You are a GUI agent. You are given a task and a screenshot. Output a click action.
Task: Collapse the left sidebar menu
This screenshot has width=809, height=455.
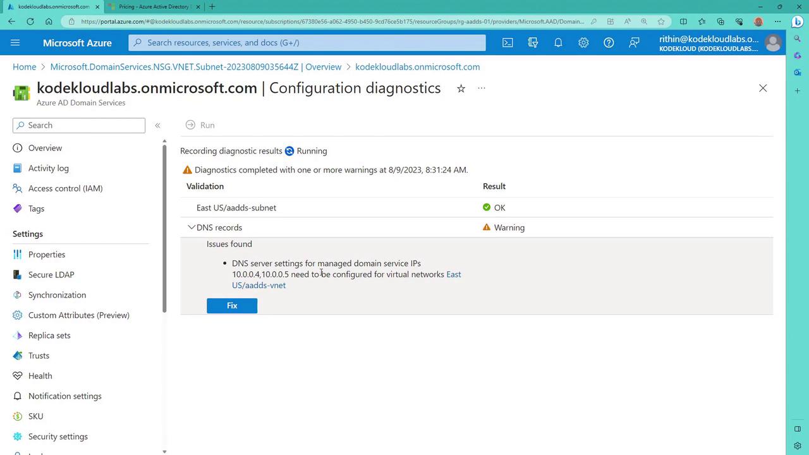point(157,125)
